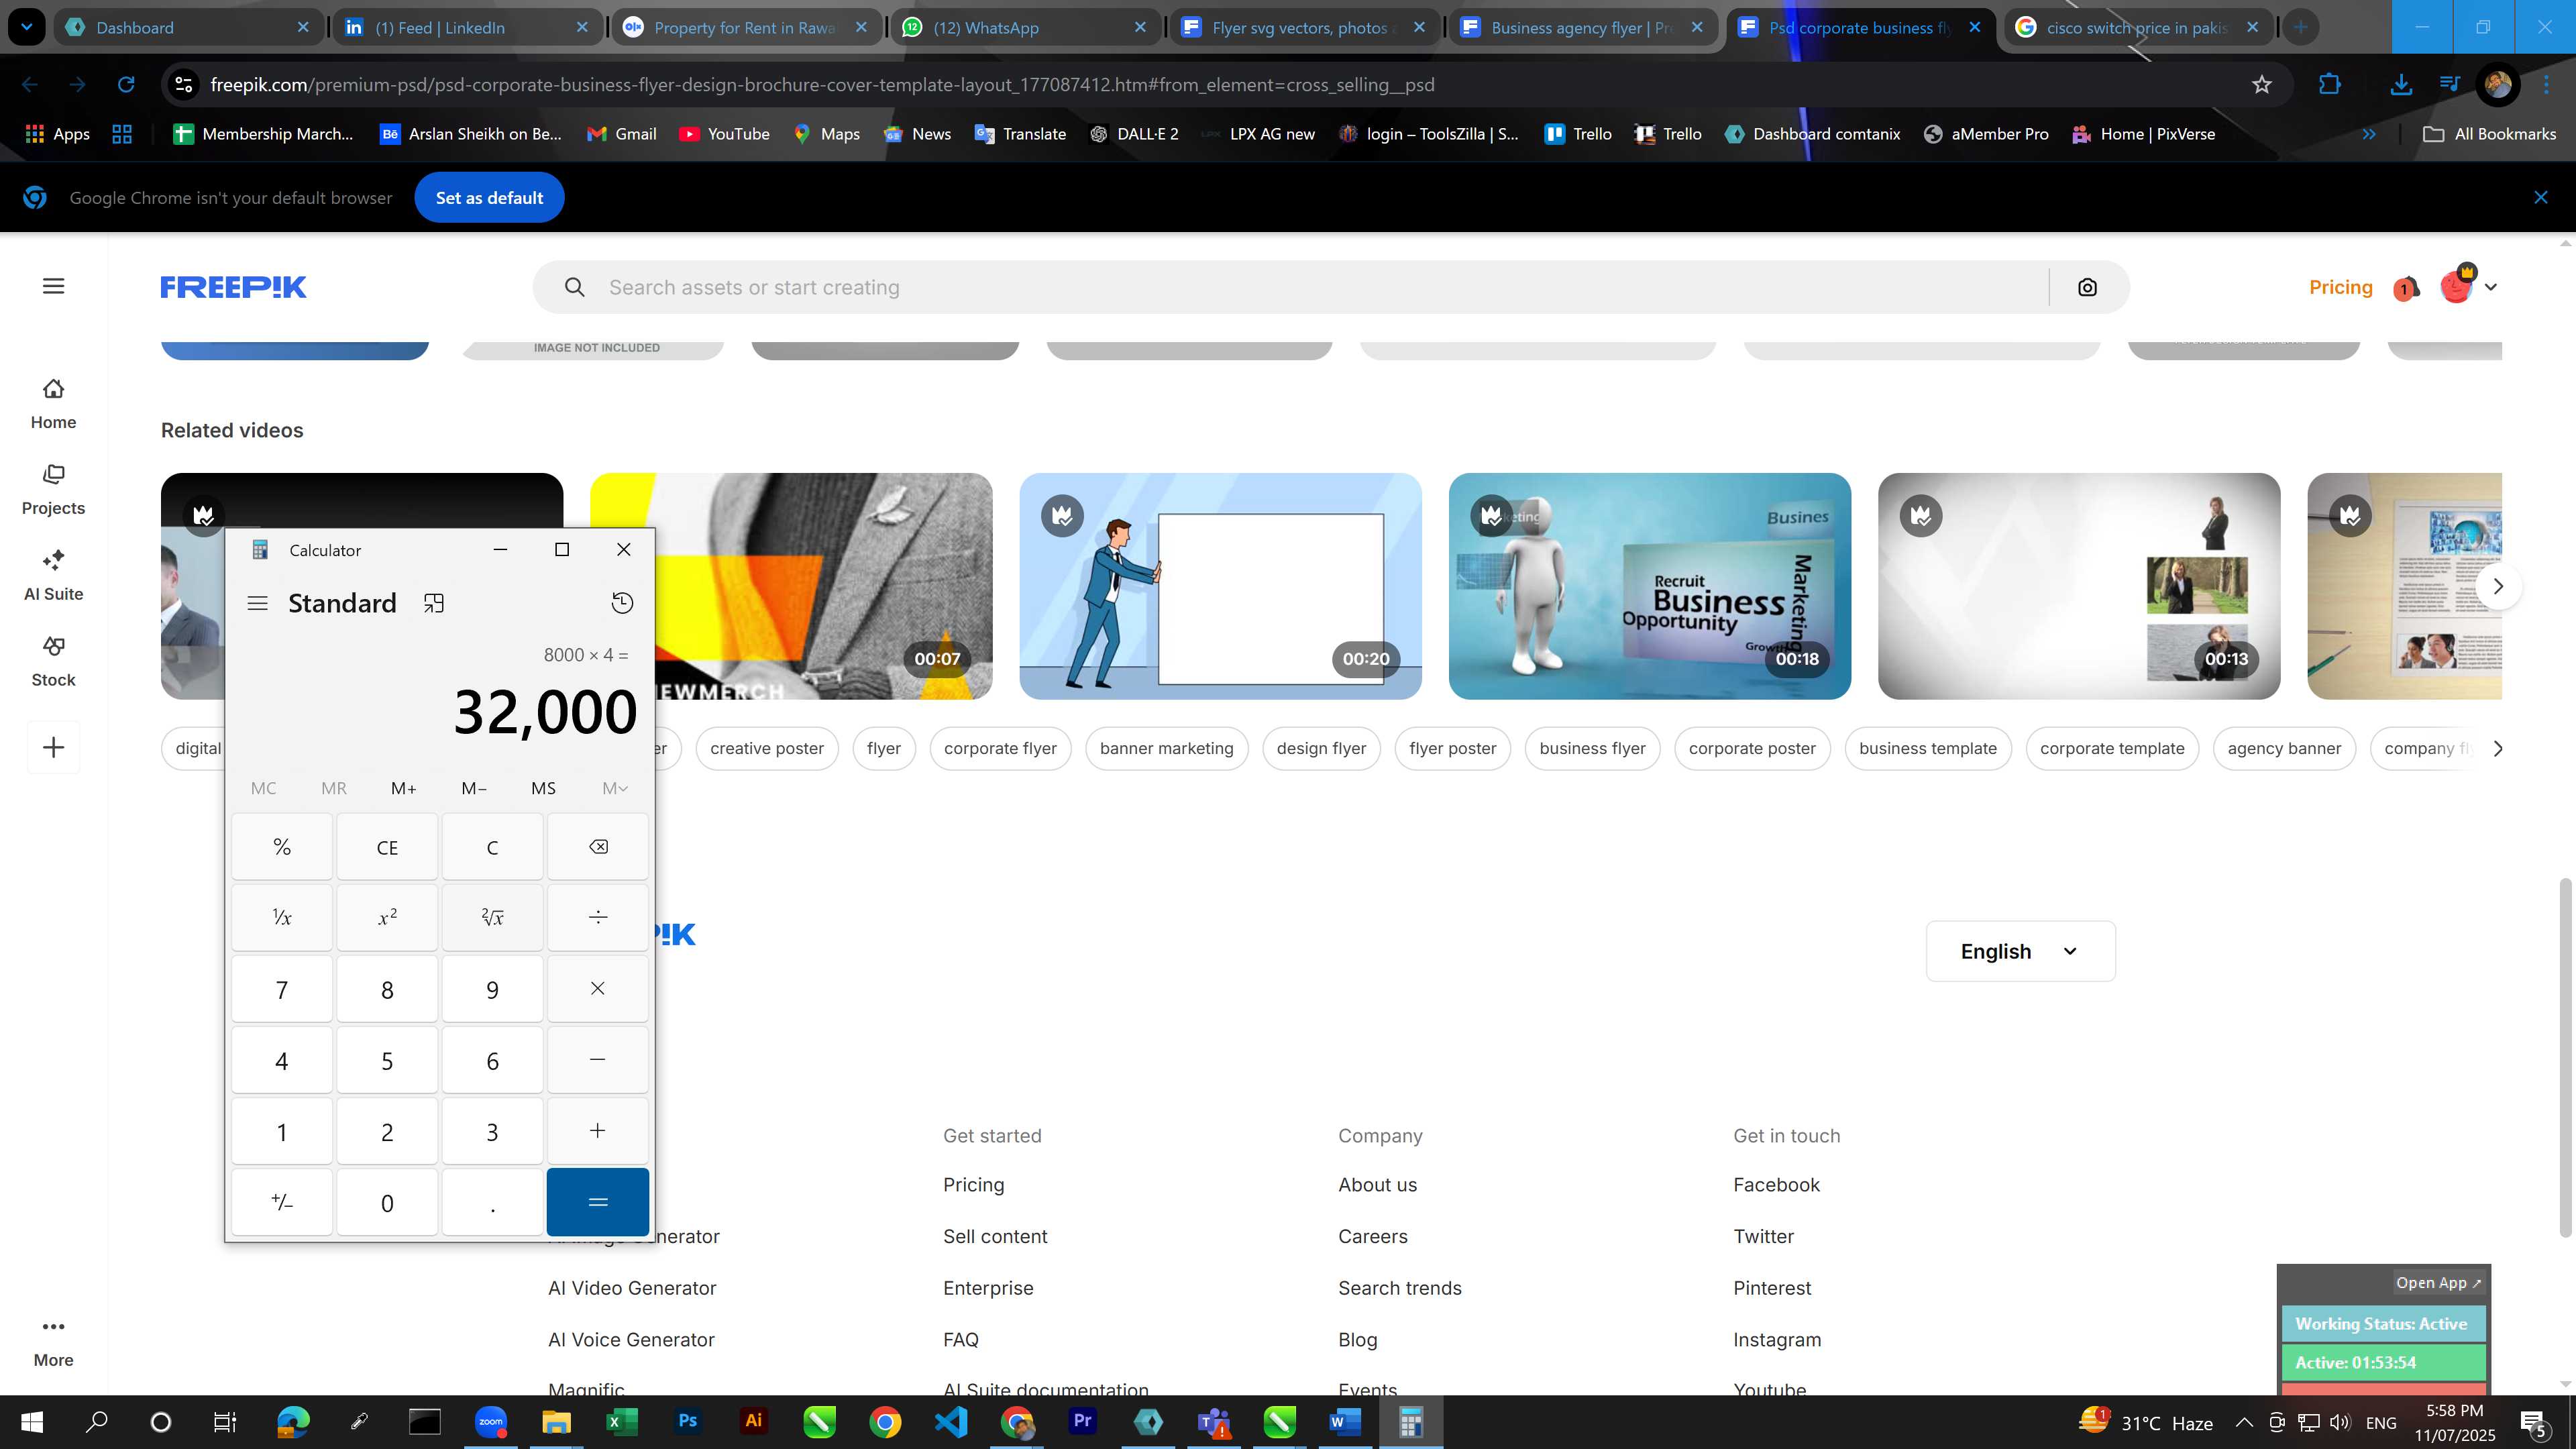Open Chrome extensions puzzle icon
This screenshot has width=2576, height=1449.
click(2329, 85)
